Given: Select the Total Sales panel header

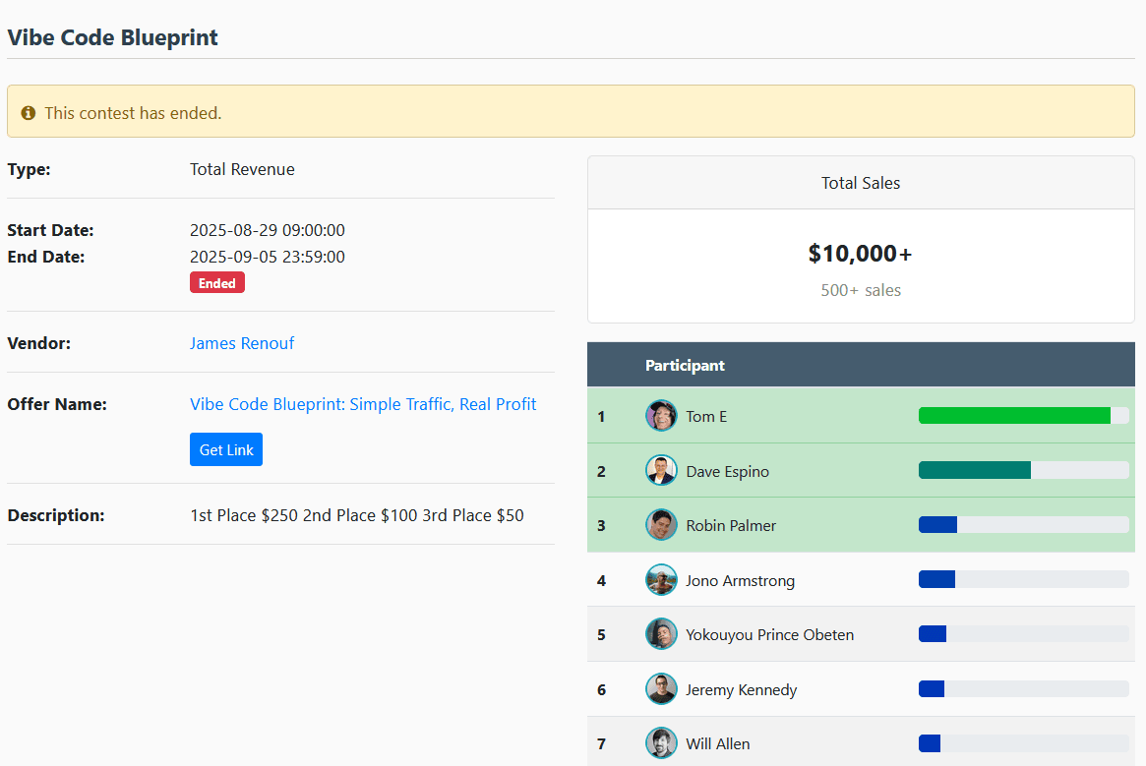Looking at the screenshot, I should (x=861, y=183).
